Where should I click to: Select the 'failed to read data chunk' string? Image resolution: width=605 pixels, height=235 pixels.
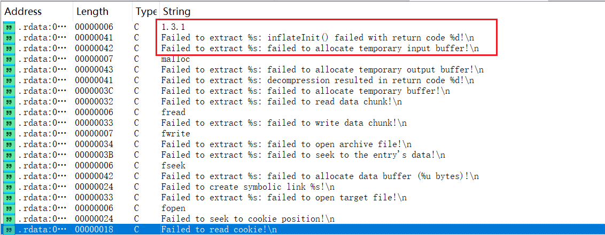click(x=281, y=101)
